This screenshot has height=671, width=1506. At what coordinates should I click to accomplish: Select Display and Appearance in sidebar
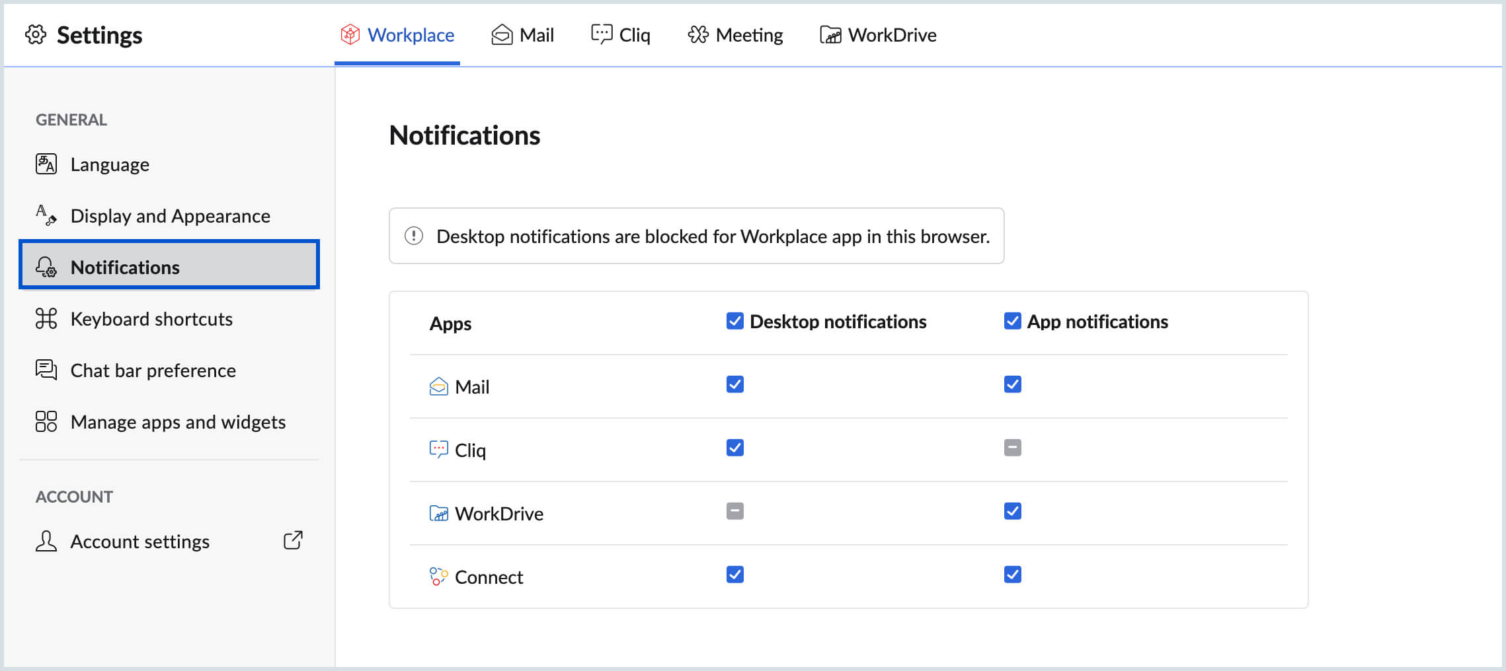170,215
